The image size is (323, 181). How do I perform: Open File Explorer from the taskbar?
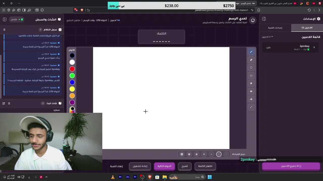tap(165, 177)
